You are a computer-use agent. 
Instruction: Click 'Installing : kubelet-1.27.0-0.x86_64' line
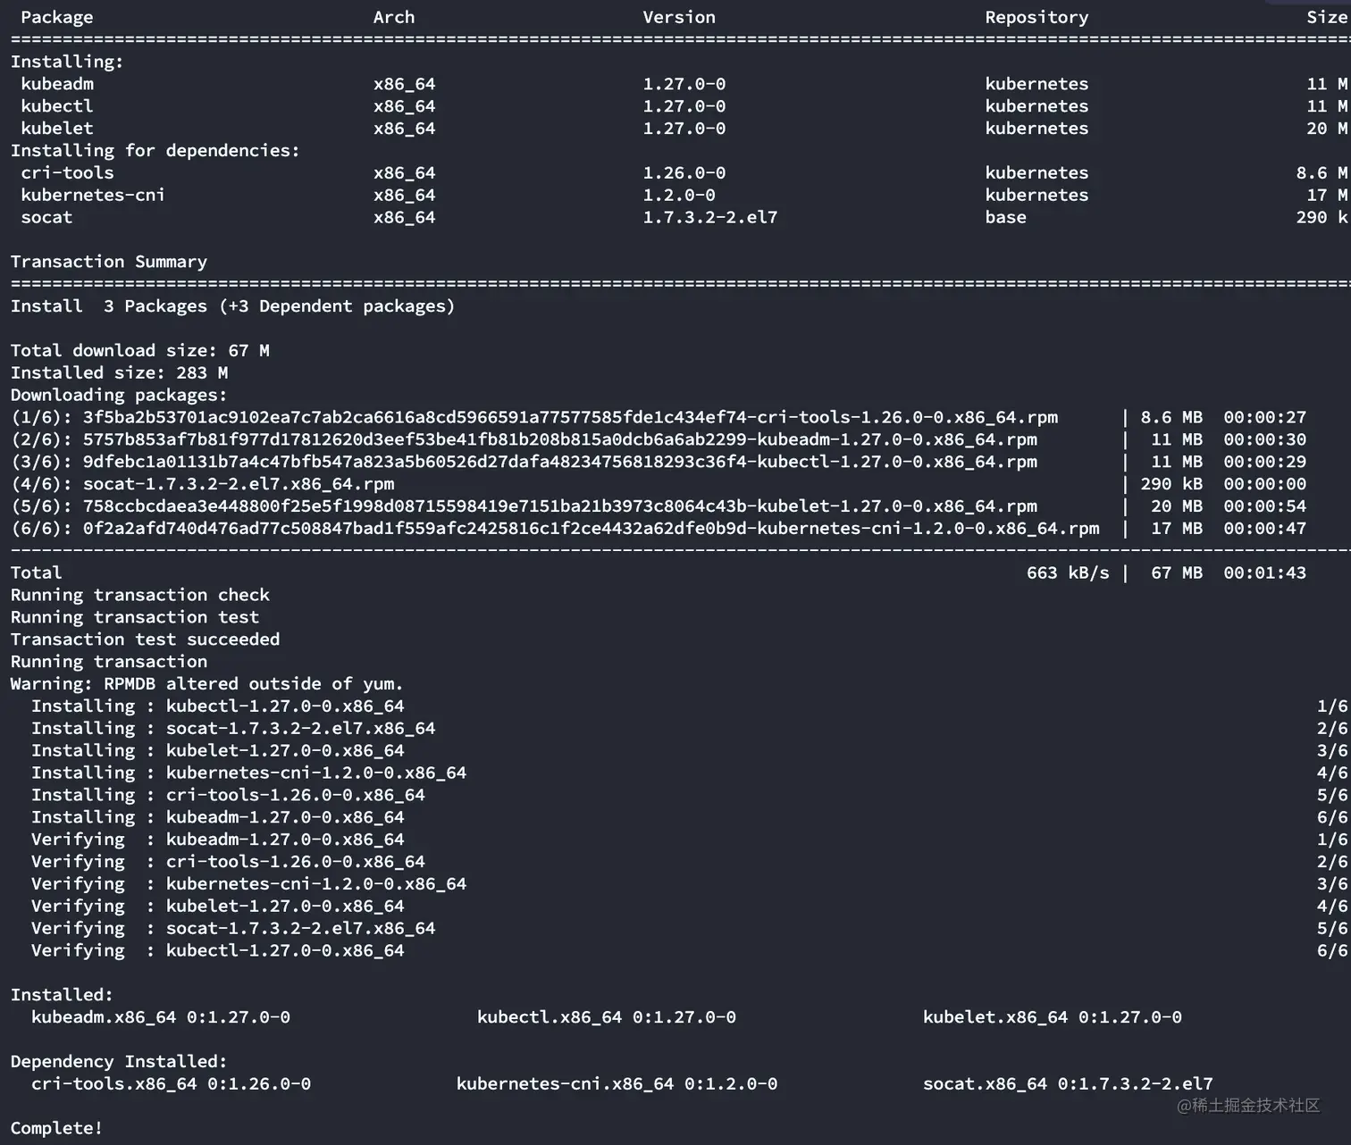click(218, 751)
